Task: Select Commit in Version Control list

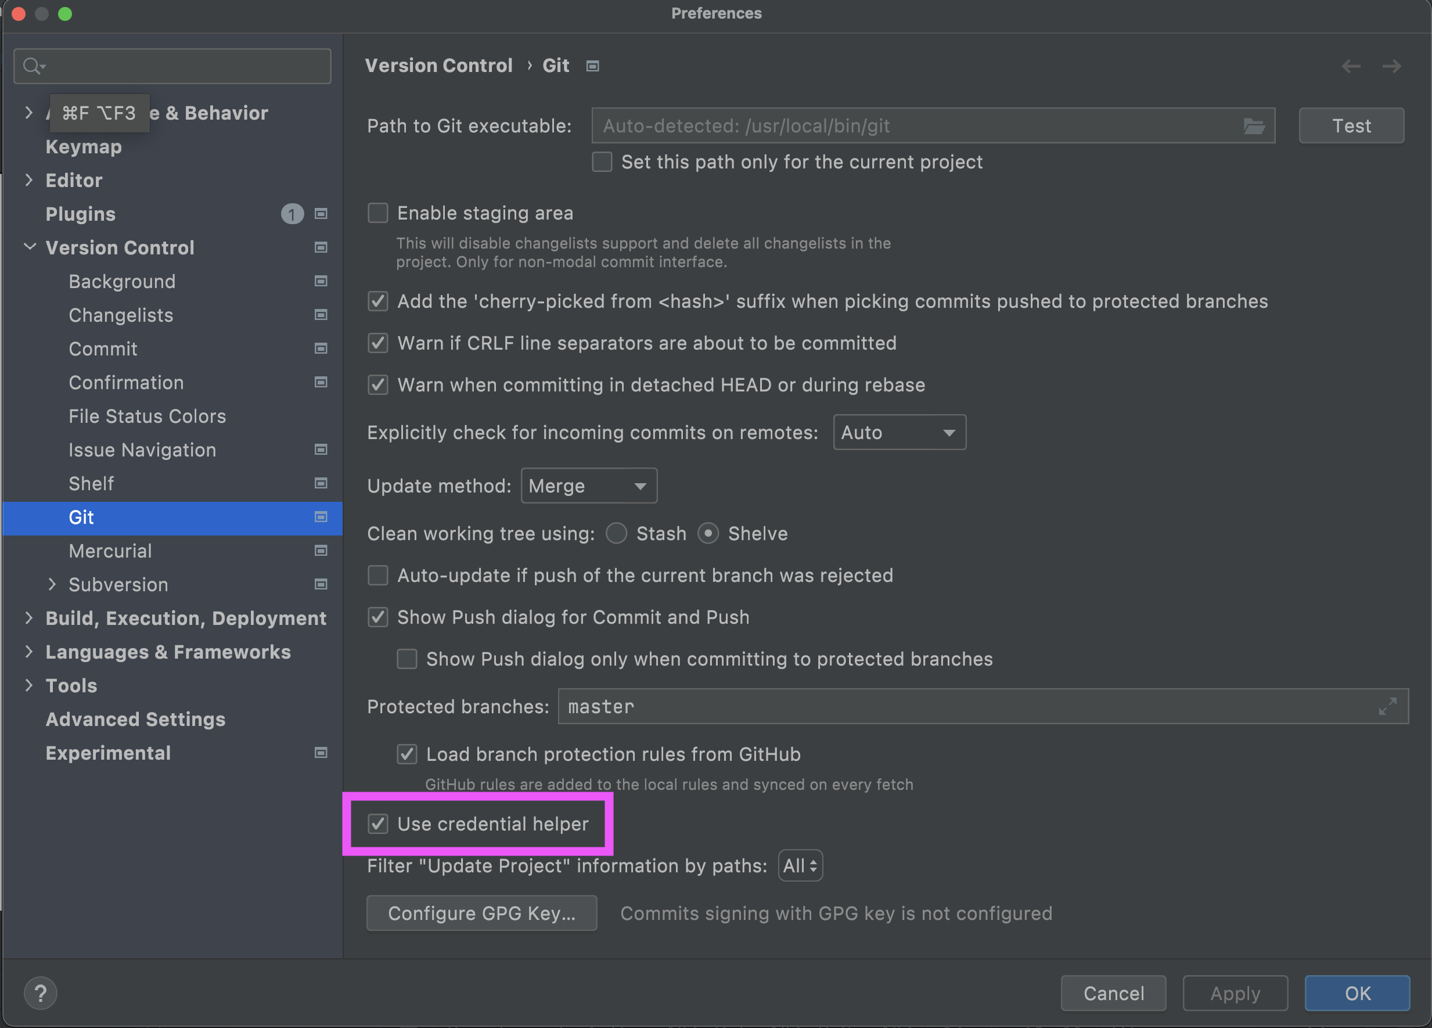Action: click(103, 348)
